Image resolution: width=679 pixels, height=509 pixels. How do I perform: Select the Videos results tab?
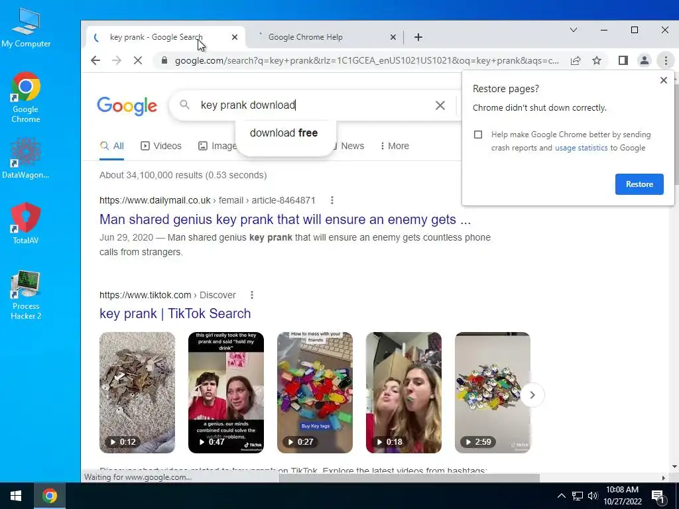(x=161, y=146)
